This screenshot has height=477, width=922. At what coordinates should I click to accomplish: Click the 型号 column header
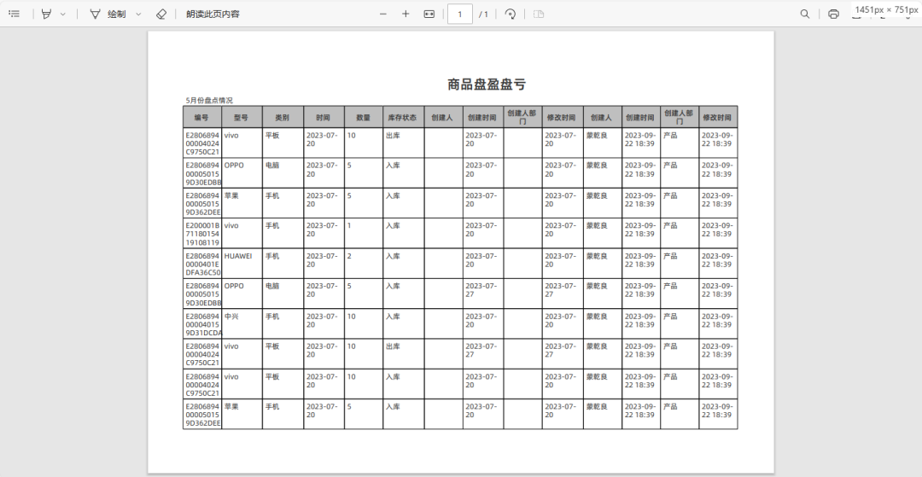[x=242, y=118]
